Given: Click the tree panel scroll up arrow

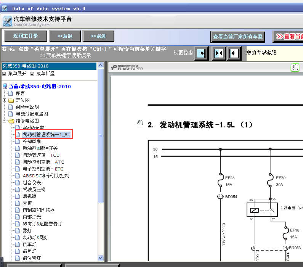Looking at the screenshot, I should pos(100,65).
